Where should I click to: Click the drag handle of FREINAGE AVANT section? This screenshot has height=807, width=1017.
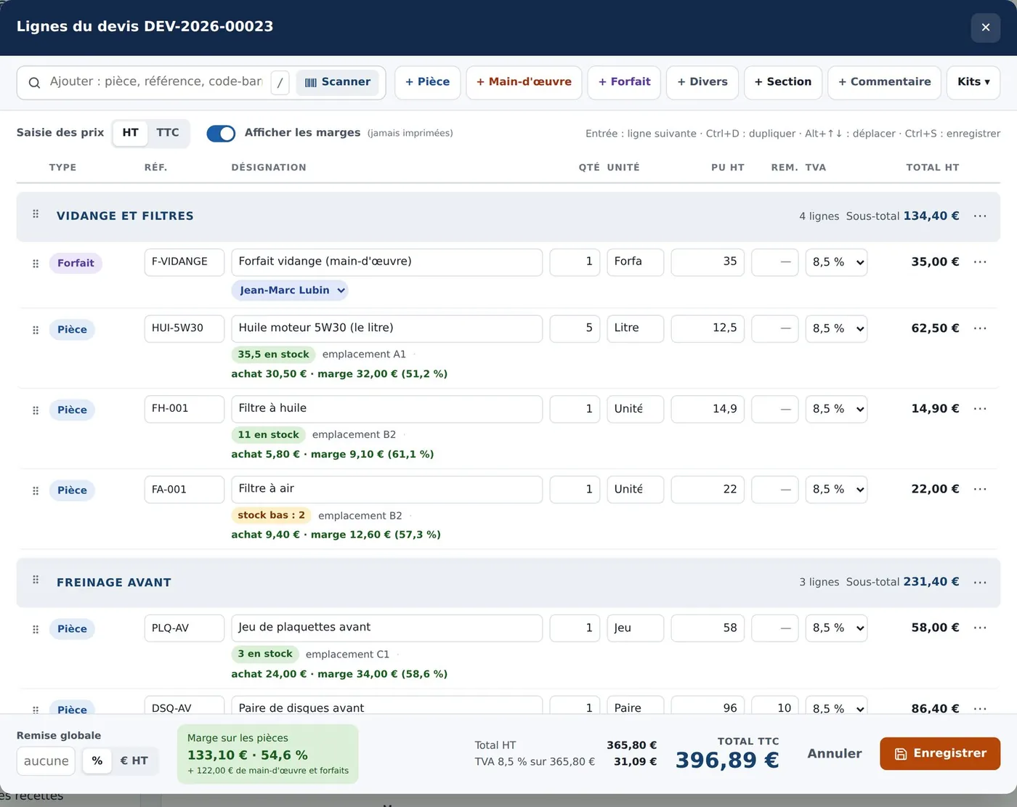36,580
